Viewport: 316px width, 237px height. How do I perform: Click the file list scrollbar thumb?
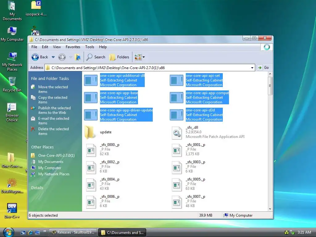(270, 86)
